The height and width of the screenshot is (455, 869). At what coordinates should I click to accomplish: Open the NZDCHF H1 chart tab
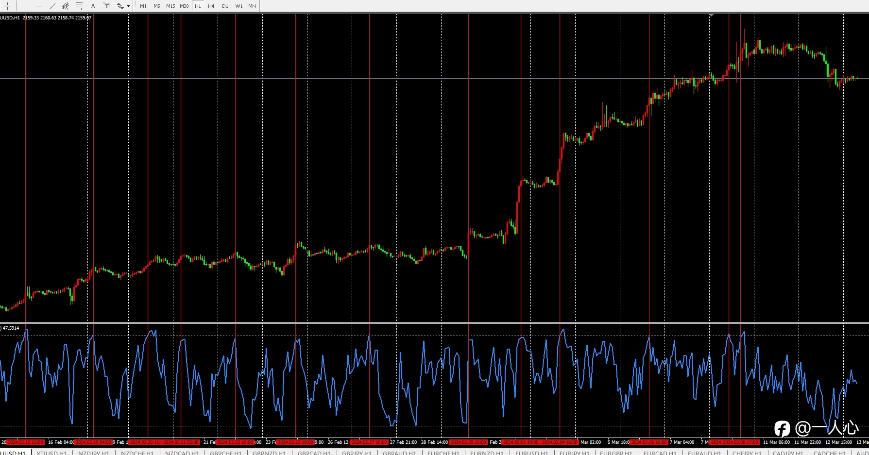[137, 453]
